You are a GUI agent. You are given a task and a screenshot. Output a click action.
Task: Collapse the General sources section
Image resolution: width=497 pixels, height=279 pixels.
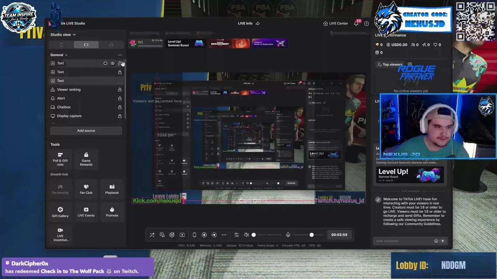click(59, 55)
